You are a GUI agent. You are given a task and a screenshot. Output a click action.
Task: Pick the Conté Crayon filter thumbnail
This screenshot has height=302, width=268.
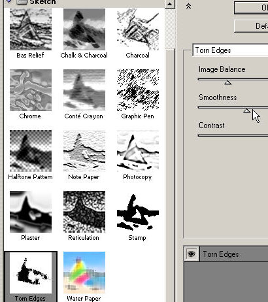tap(84, 90)
